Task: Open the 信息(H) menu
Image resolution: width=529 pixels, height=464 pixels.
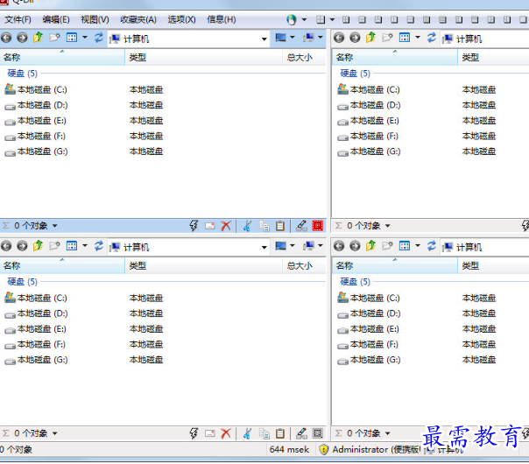Action: (x=222, y=19)
